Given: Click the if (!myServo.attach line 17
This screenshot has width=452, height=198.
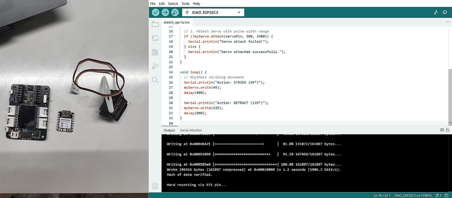Looking at the screenshot, I should pos(228,36).
